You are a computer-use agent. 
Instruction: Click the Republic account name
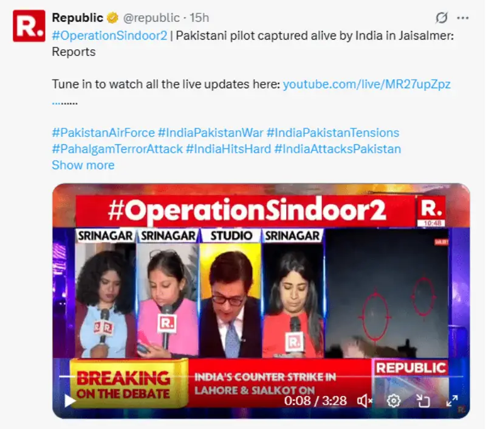point(78,18)
